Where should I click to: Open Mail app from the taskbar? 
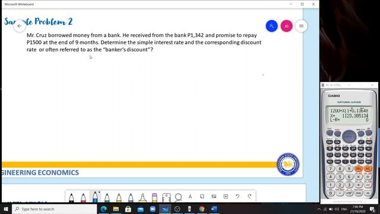click(x=140, y=209)
